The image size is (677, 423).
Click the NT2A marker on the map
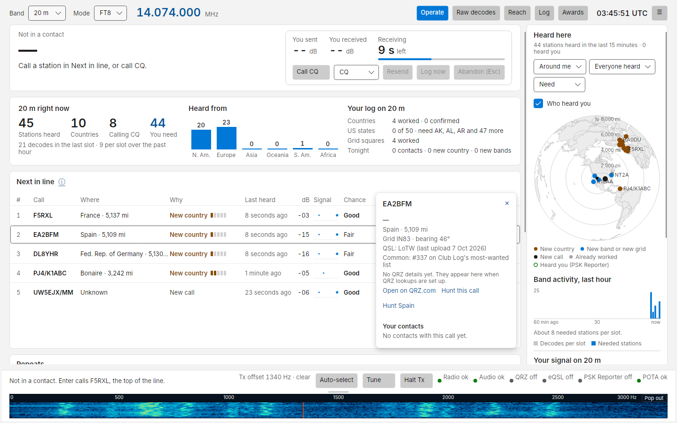coord(611,175)
